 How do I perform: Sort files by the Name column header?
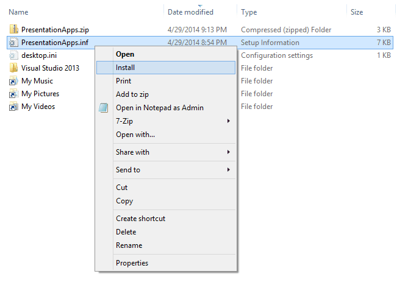19,12
